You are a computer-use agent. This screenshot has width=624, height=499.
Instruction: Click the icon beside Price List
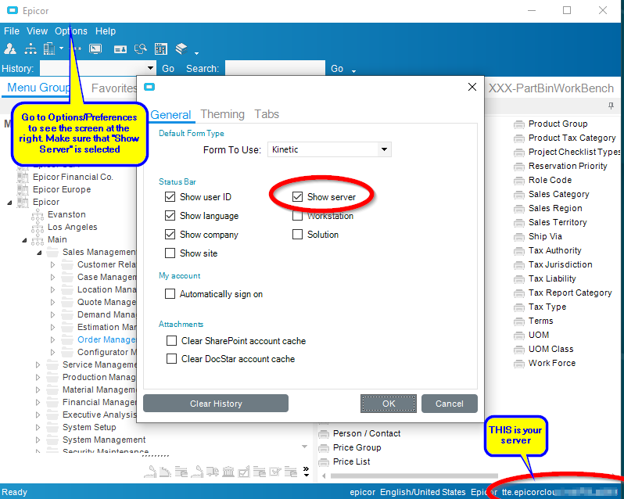[x=324, y=462]
